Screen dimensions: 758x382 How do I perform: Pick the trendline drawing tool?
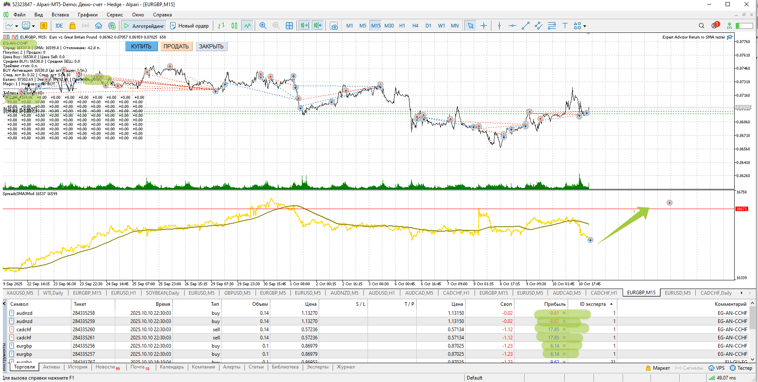(x=525, y=26)
